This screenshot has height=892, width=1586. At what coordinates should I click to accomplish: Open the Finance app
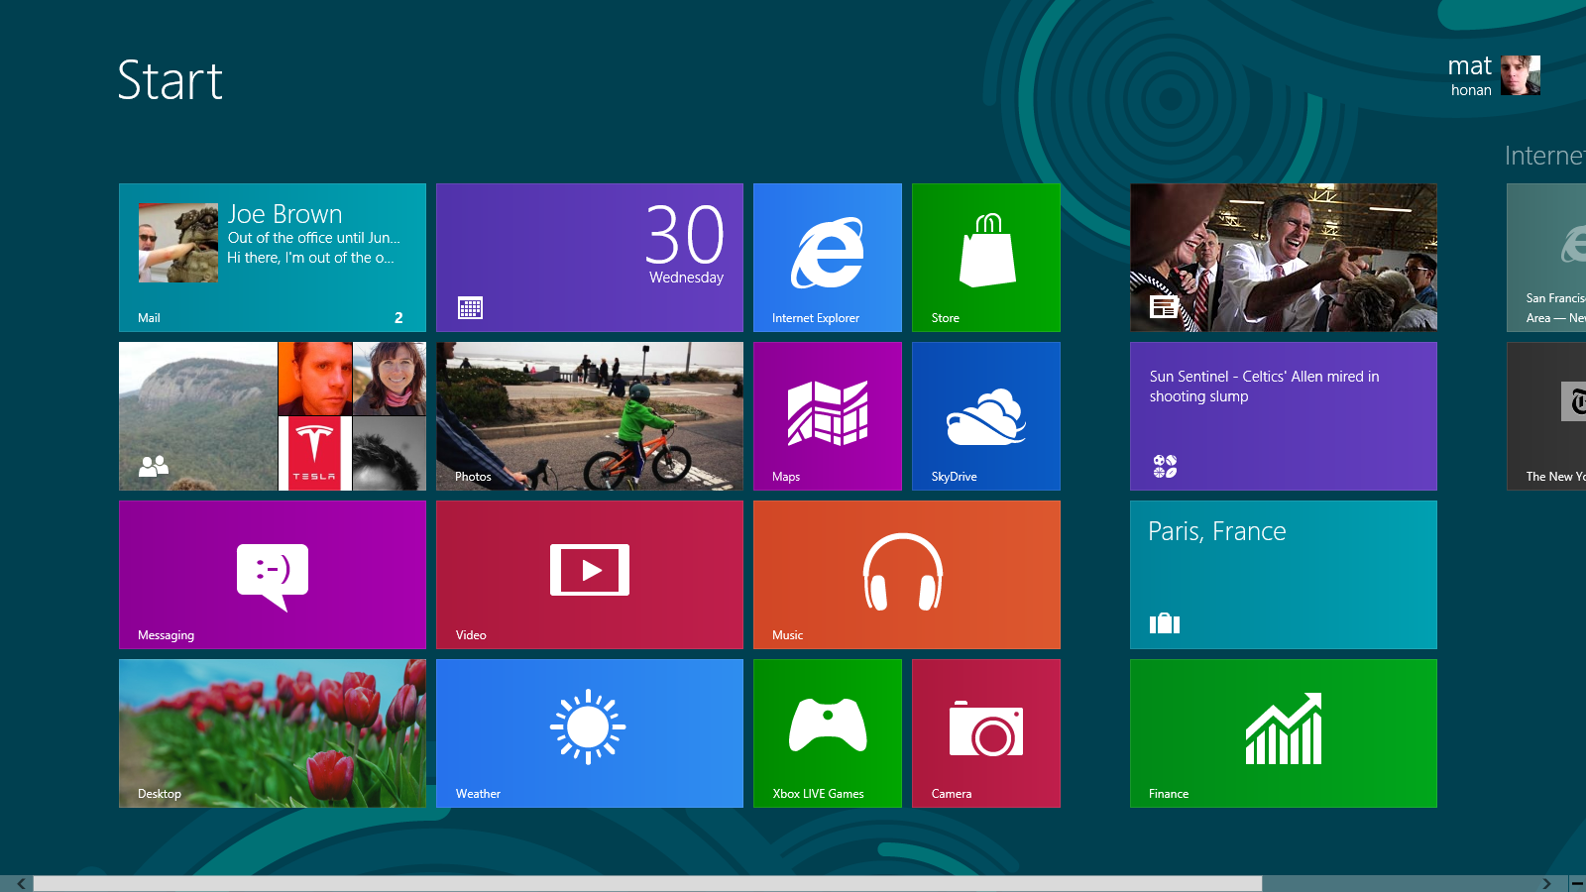(1283, 733)
